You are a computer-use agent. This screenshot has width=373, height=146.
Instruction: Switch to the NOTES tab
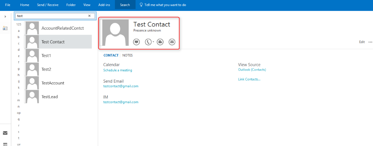[127, 55]
